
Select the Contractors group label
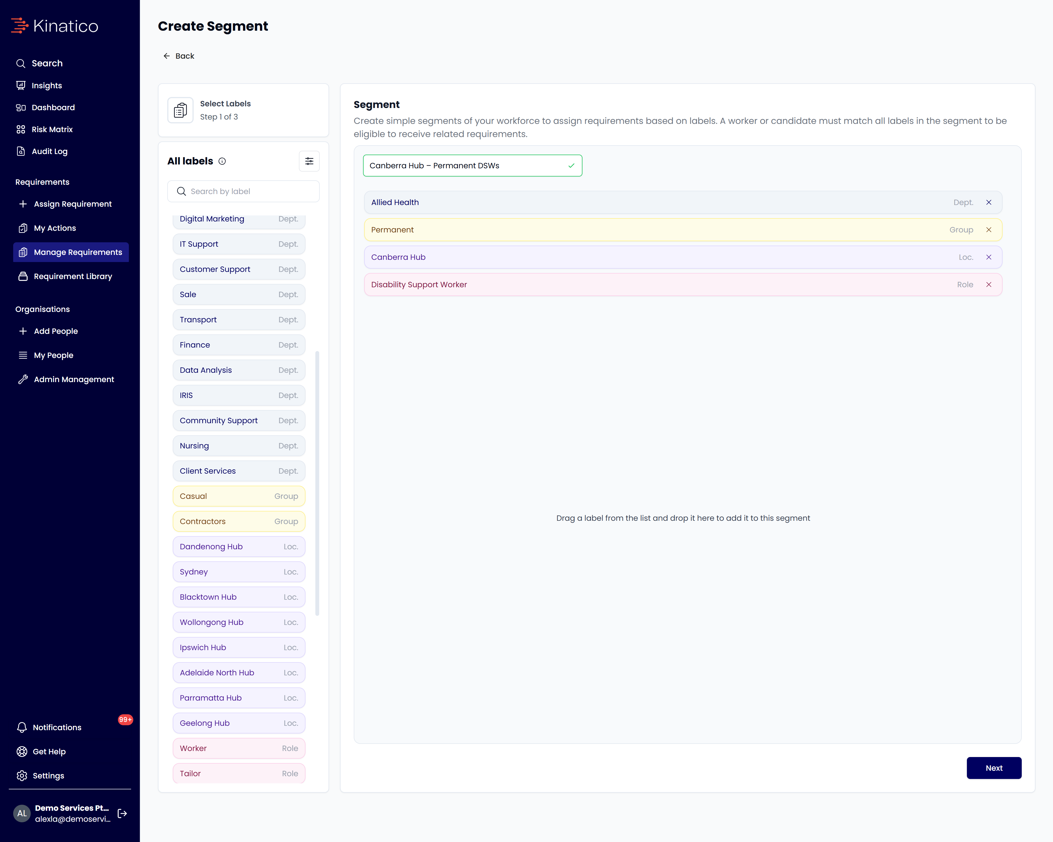(x=239, y=521)
